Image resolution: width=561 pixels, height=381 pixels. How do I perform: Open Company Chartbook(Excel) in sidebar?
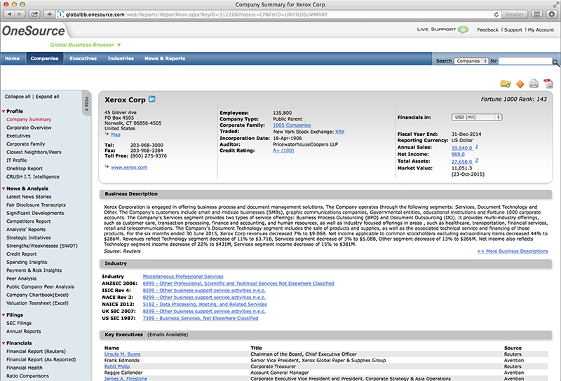(37, 295)
